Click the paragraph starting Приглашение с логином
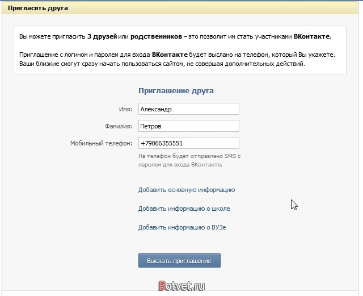363x296 pixels. tap(177, 59)
